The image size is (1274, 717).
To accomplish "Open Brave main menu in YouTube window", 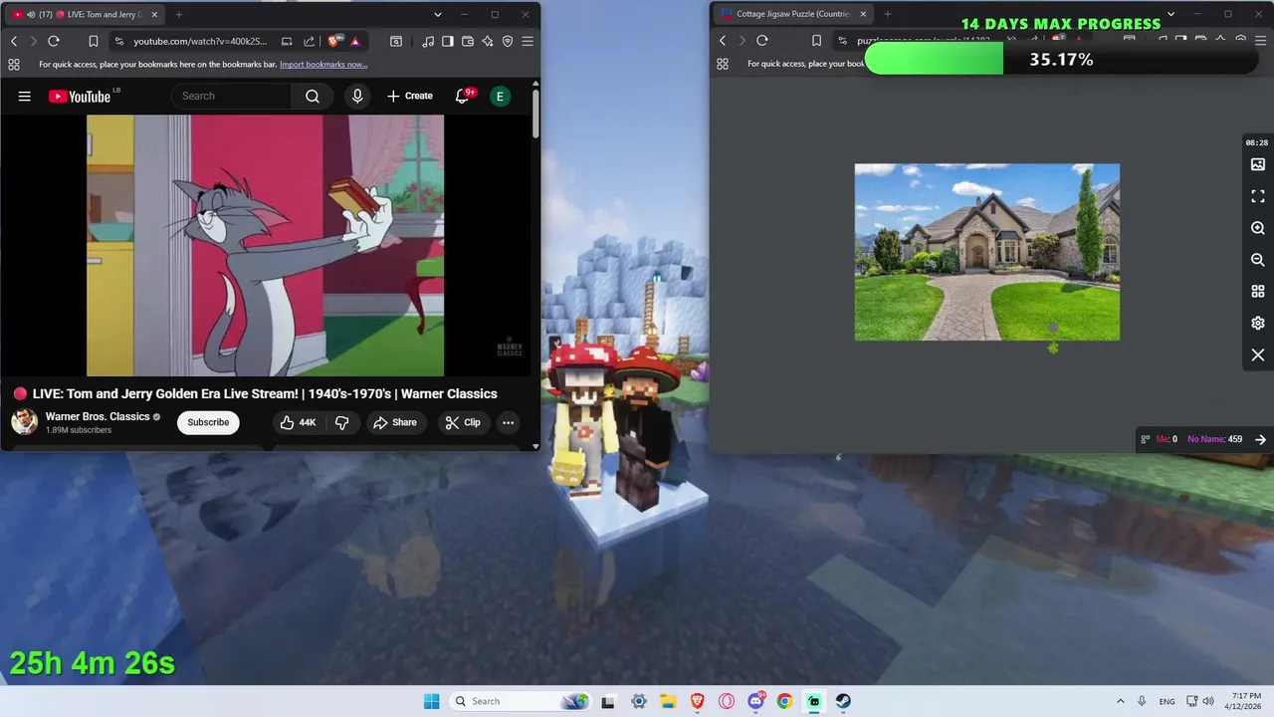I will pyautogui.click(x=528, y=41).
